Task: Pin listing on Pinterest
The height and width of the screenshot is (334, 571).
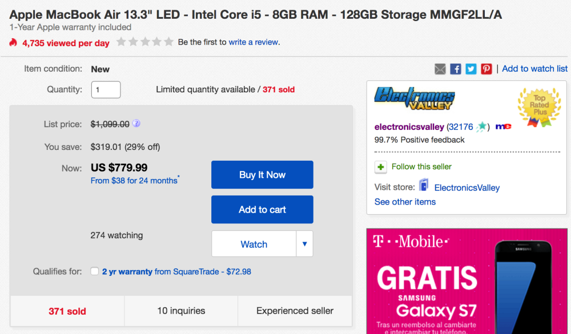Action: pyautogui.click(x=486, y=69)
